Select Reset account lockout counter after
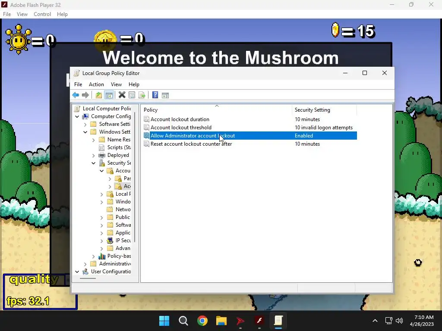 [x=191, y=144]
